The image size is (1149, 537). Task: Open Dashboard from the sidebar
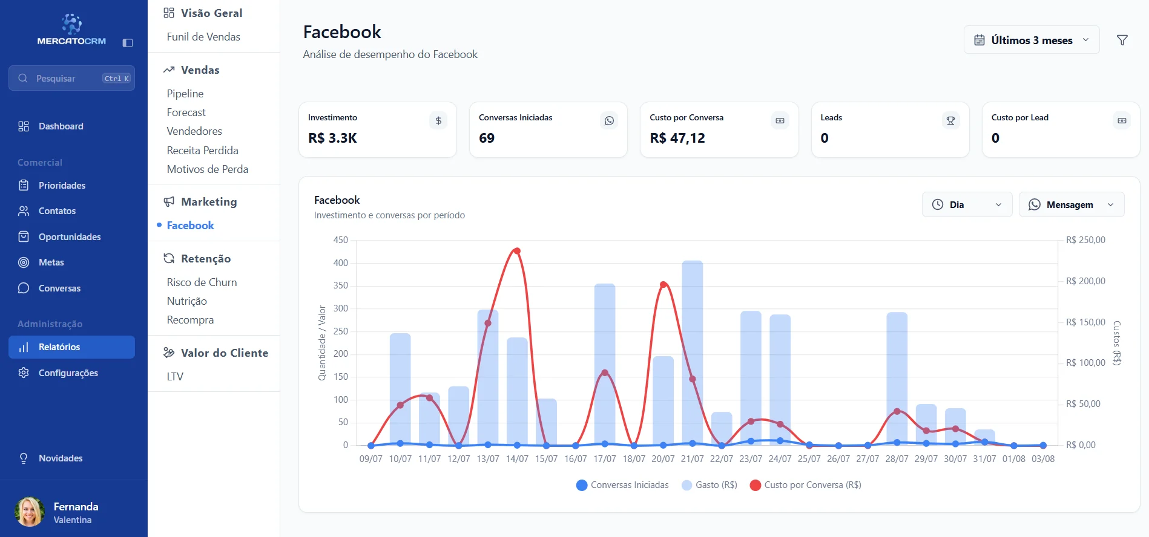(x=71, y=126)
